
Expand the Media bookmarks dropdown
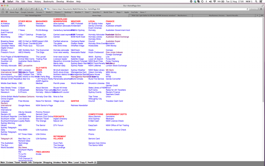click(x=49, y=12)
